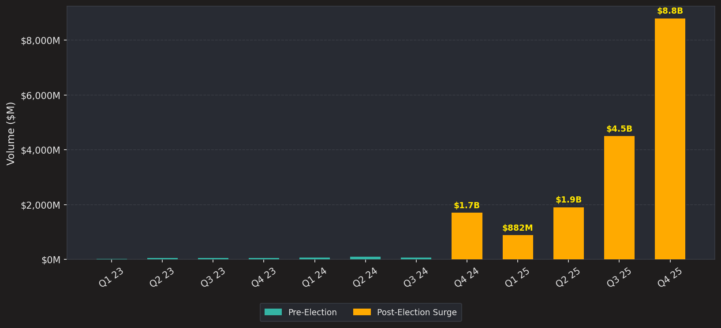This screenshot has width=721, height=328.
Task: Click the teal Pre-Election legend swatch
Action: click(x=273, y=312)
